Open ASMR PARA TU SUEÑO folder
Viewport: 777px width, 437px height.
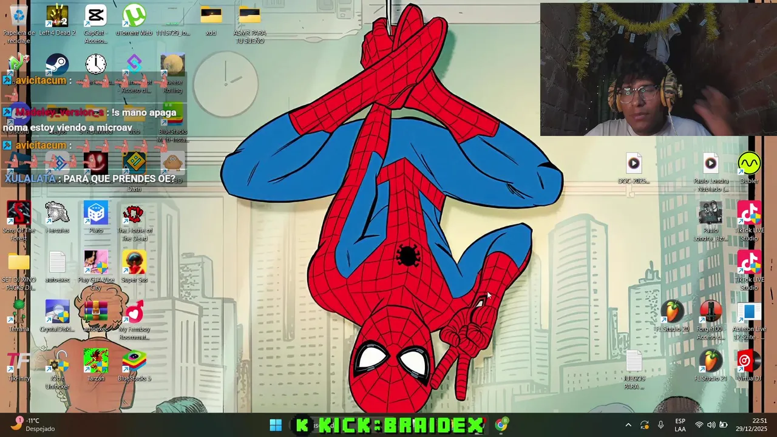coord(249,16)
